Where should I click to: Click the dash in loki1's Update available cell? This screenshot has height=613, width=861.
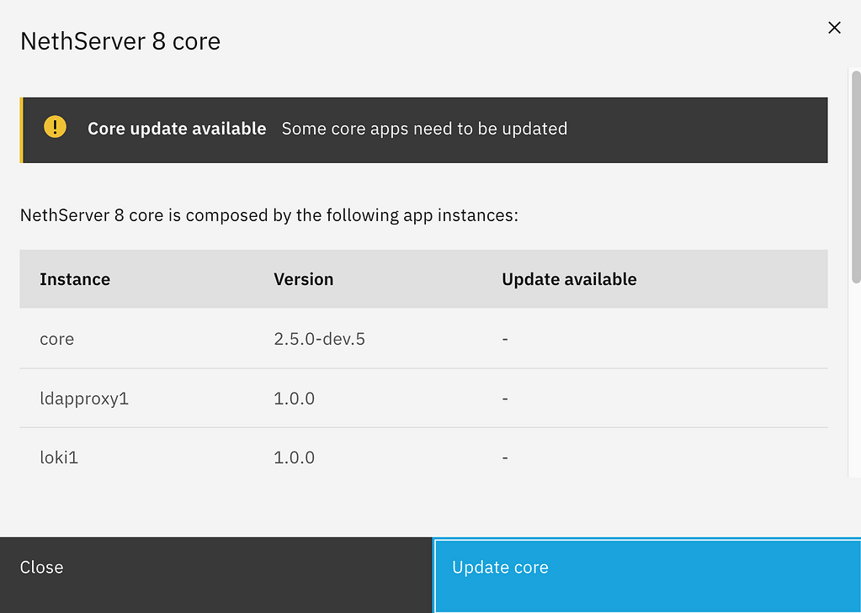click(504, 457)
